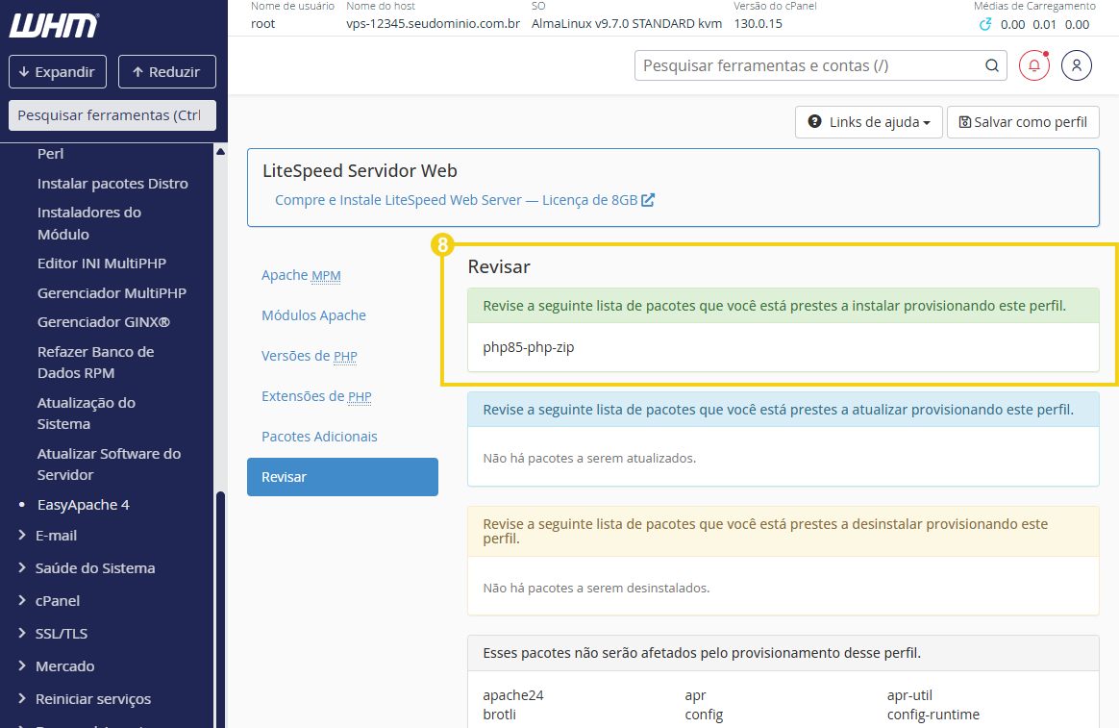Open the Compre e Instale LiteSpeed link

pyautogui.click(x=456, y=200)
